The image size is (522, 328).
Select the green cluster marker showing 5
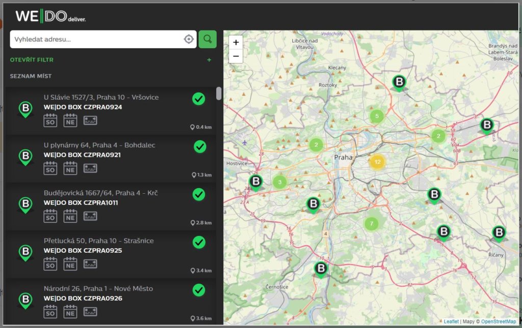(x=377, y=116)
